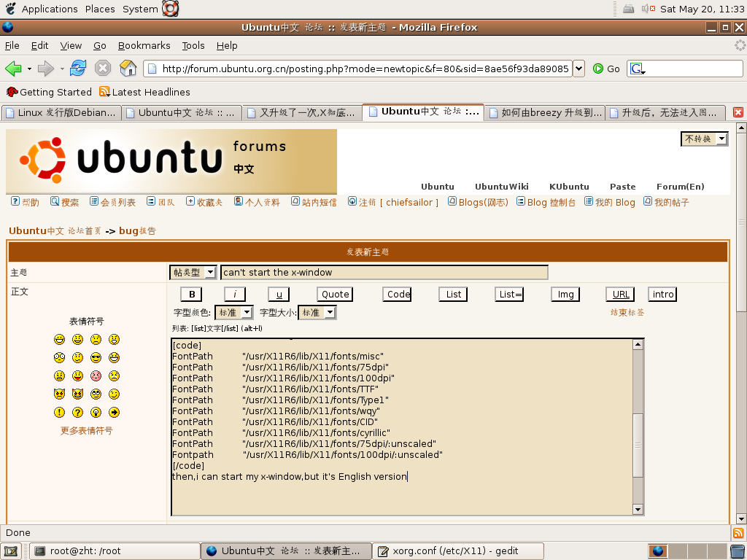Switch to root@zht terminal in taskbar
Viewport: 747px width, 560px height.
(x=115, y=551)
